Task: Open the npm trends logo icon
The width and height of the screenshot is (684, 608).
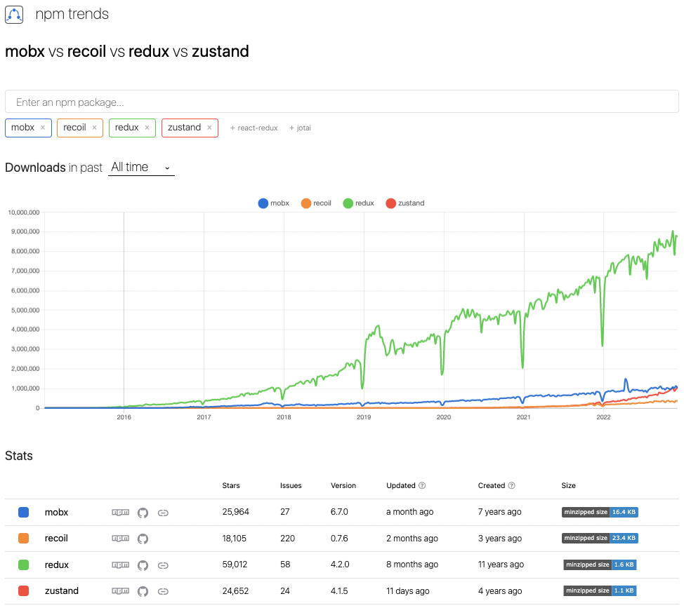Action: pos(14,15)
